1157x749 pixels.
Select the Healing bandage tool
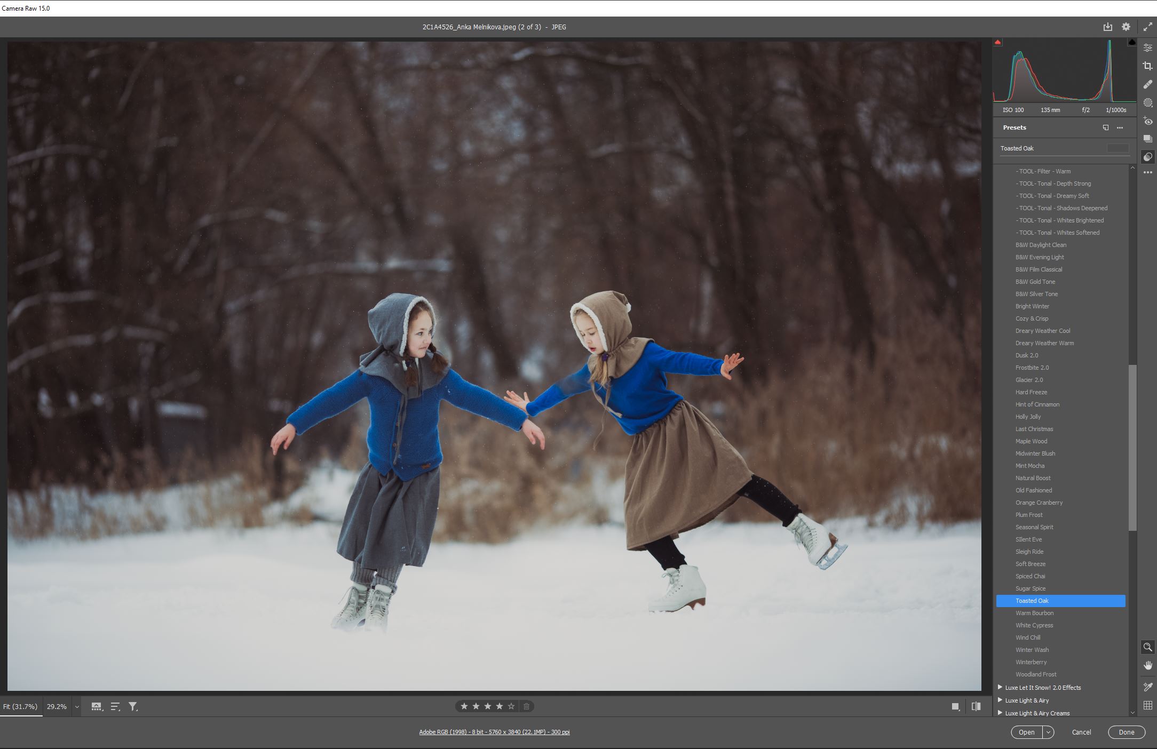(x=1147, y=84)
